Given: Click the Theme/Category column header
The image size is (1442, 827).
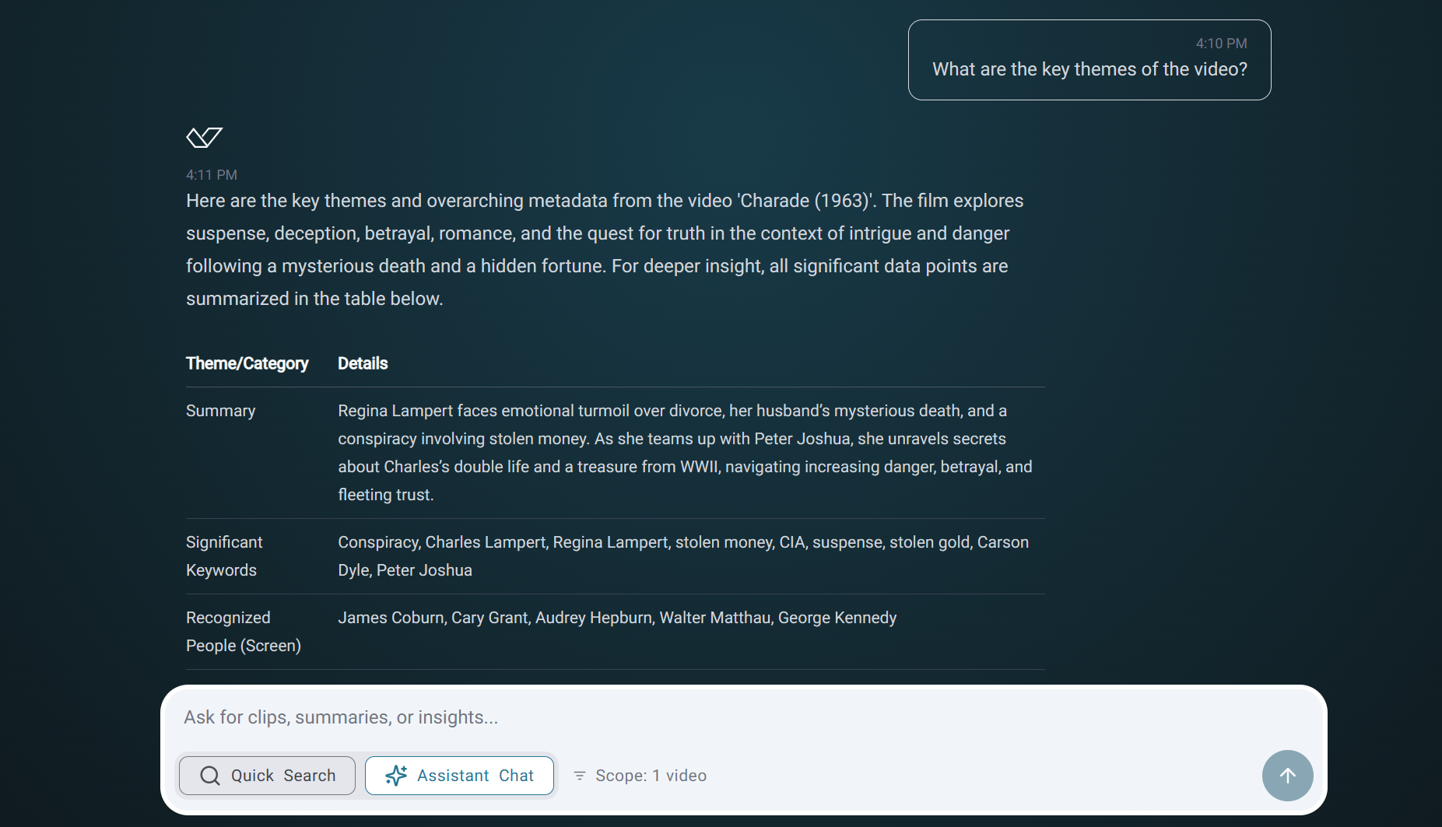Looking at the screenshot, I should pyautogui.click(x=247, y=363).
